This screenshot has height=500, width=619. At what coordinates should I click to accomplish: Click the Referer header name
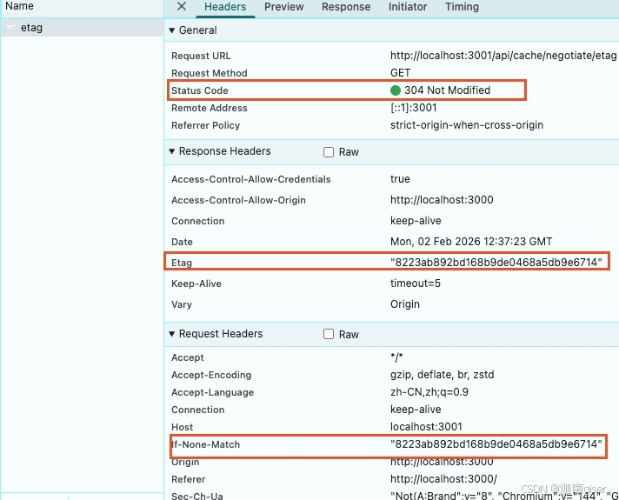pos(189,479)
